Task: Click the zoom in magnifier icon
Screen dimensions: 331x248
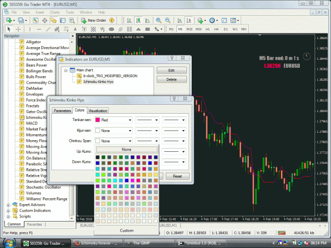Action: click(x=158, y=21)
